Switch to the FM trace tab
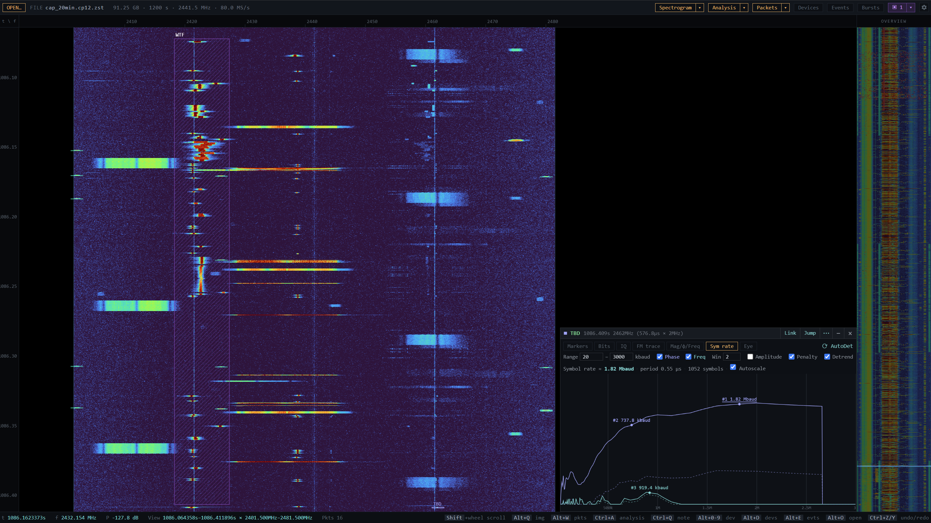The height and width of the screenshot is (523, 931). [x=648, y=346]
